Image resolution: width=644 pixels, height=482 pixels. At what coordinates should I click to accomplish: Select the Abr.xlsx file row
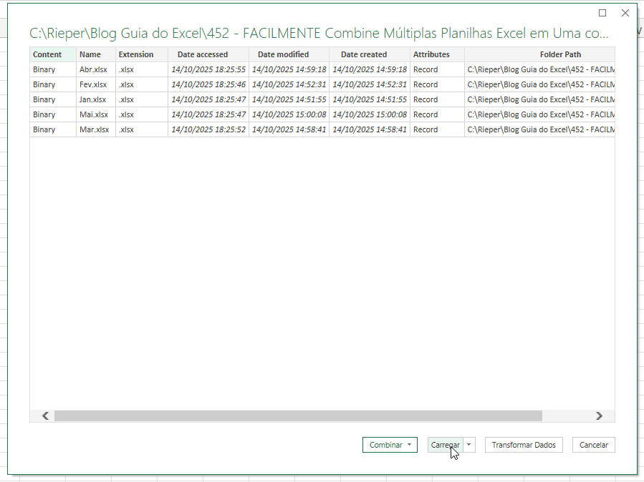(x=93, y=69)
